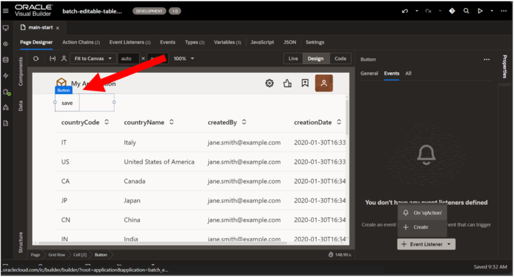Open the Button panel three-dot menu
Screen dimensions: 514x277
pos(487,59)
